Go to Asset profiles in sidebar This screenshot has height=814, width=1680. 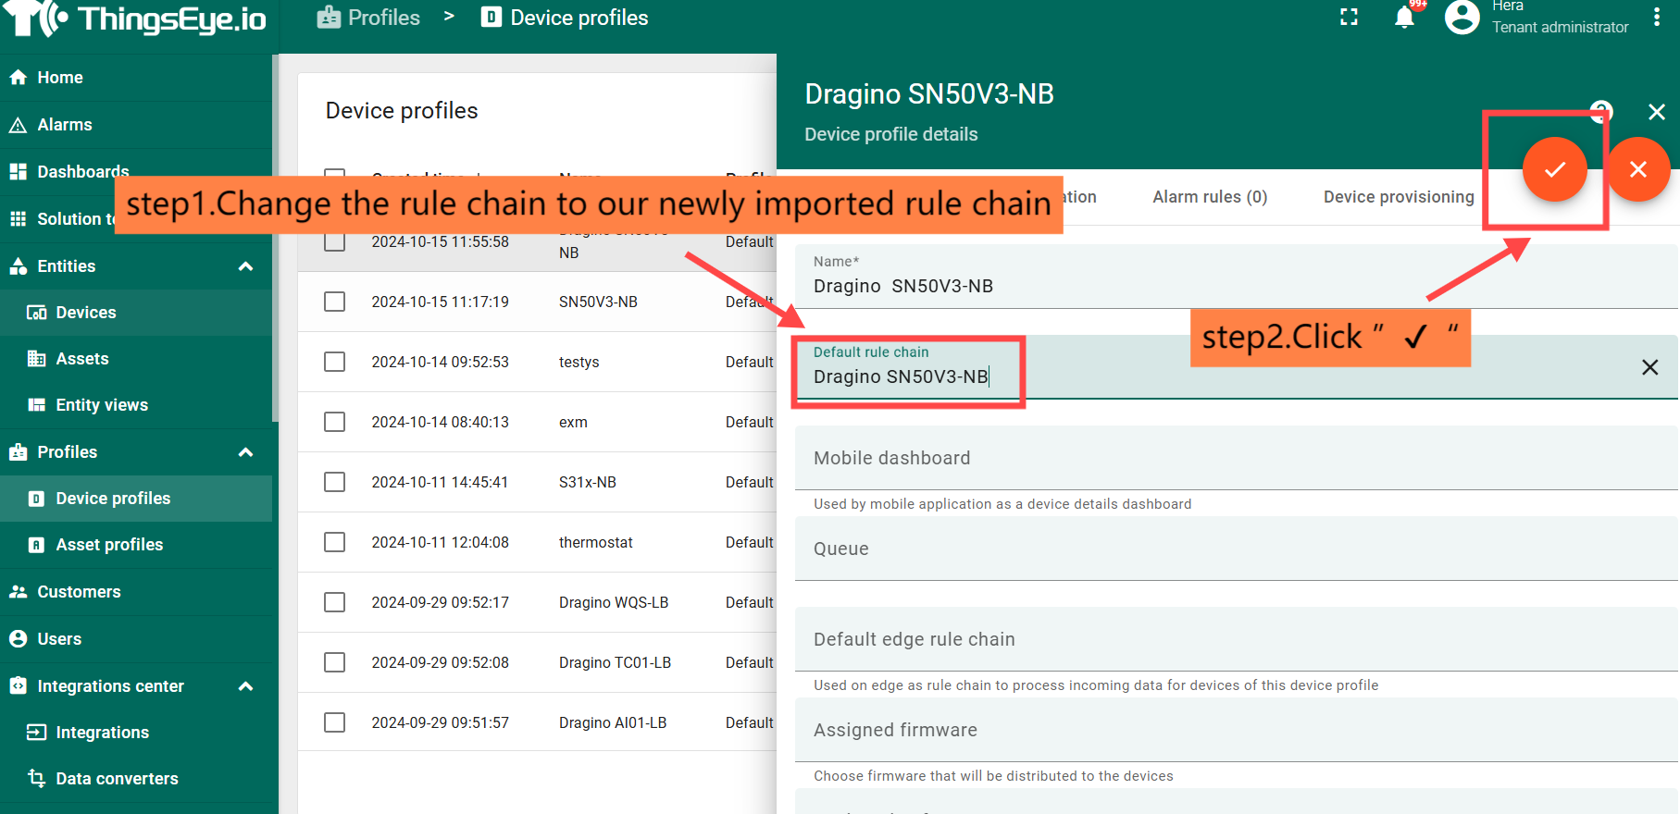[x=109, y=545]
